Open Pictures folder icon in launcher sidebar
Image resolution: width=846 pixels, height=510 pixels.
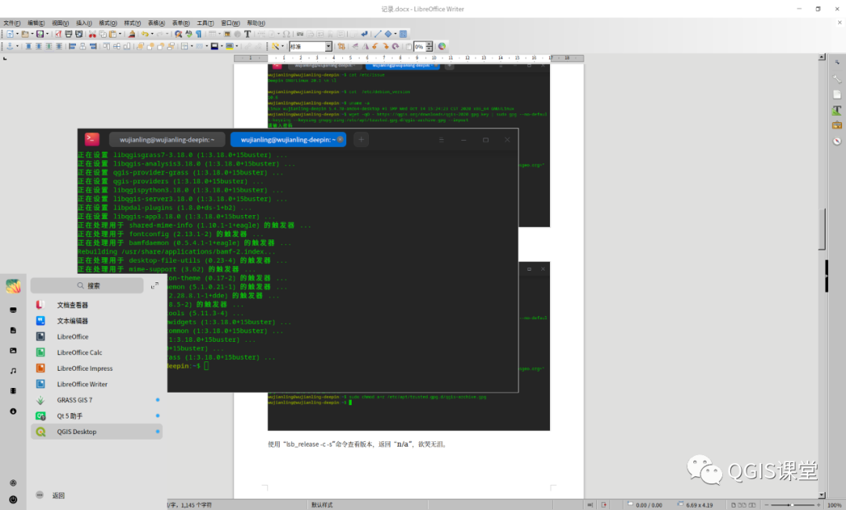13,350
